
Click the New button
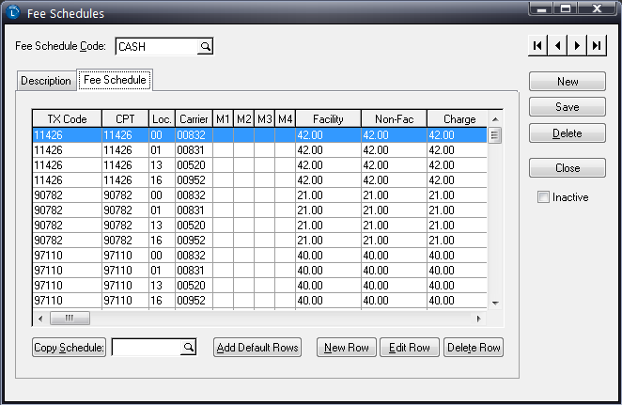pyautogui.click(x=568, y=82)
